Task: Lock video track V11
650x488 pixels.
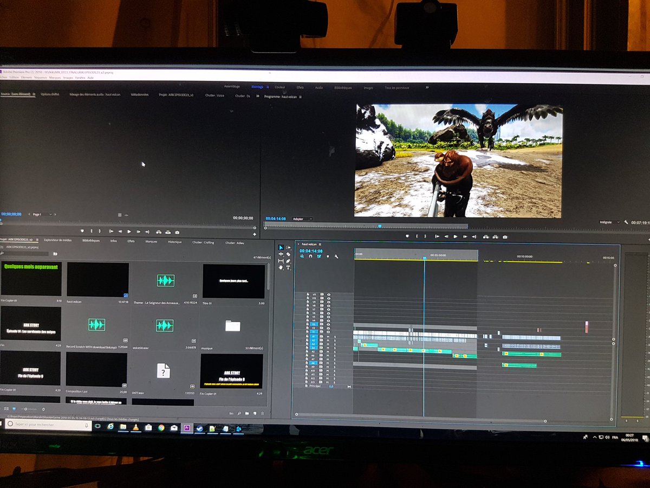Action: click(x=308, y=294)
